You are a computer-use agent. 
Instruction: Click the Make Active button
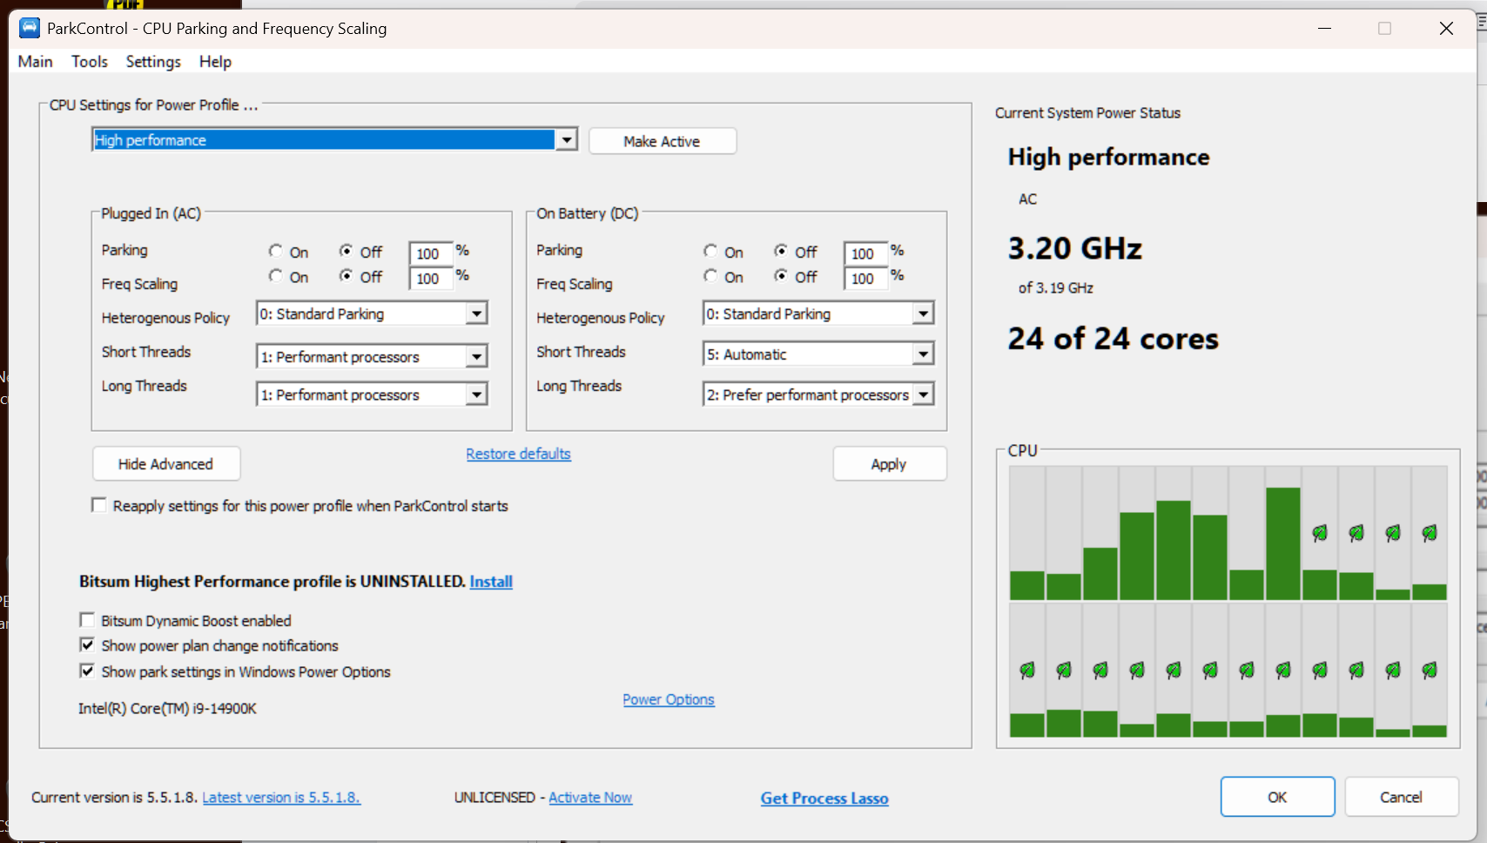(x=662, y=141)
